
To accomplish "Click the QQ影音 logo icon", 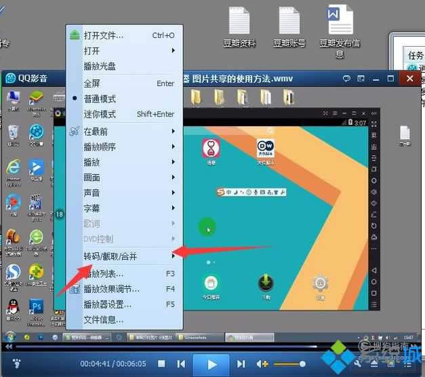I will tap(11, 79).
